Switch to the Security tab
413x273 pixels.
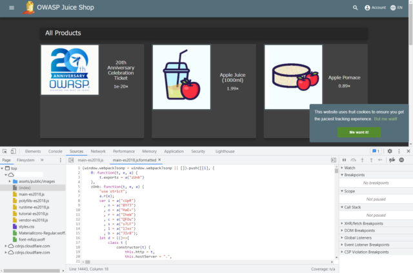pyautogui.click(x=198, y=151)
